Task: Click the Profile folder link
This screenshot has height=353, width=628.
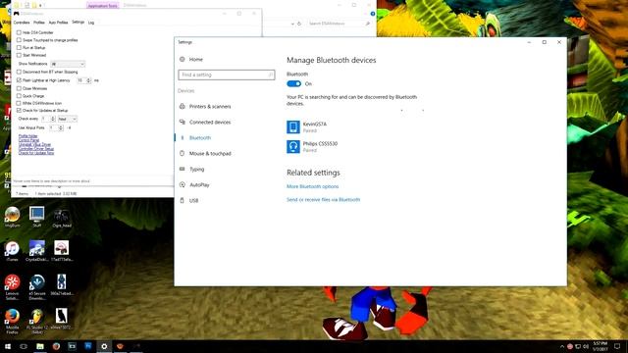Action: pos(27,136)
